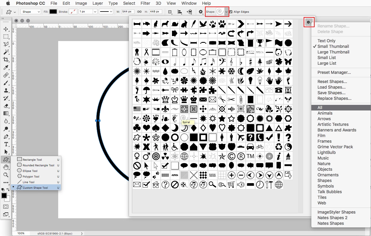The image size is (371, 236).
Task: Open the Window menu
Action: click(x=189, y=3)
